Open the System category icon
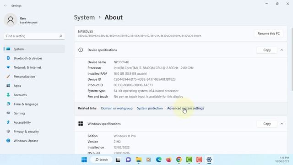The width and height of the screenshot is (293, 165). click(8, 49)
